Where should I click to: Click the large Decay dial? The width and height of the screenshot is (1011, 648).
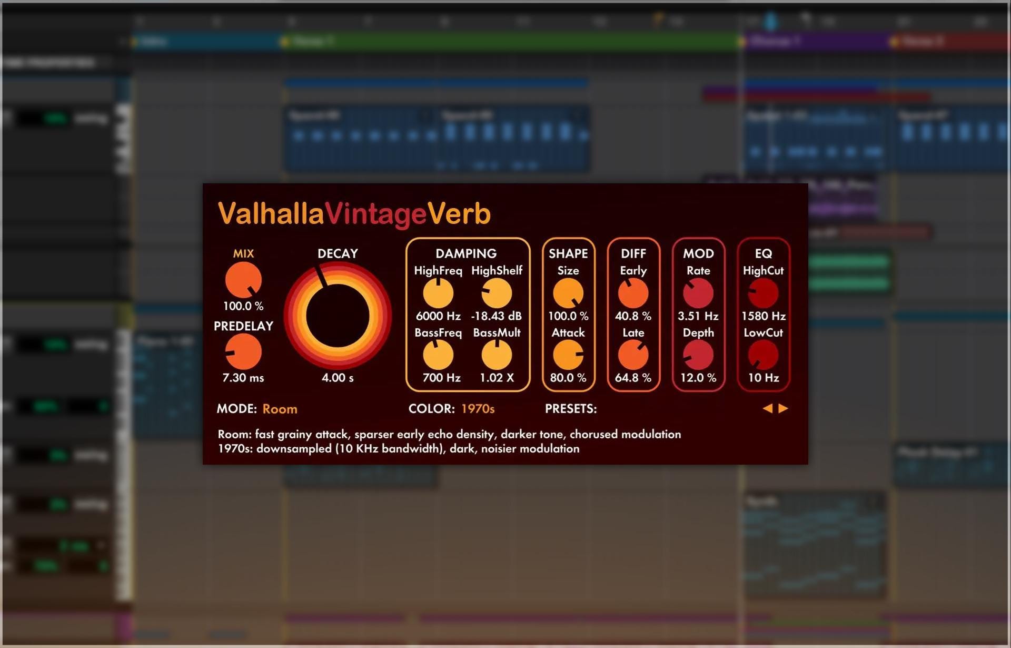point(338,316)
